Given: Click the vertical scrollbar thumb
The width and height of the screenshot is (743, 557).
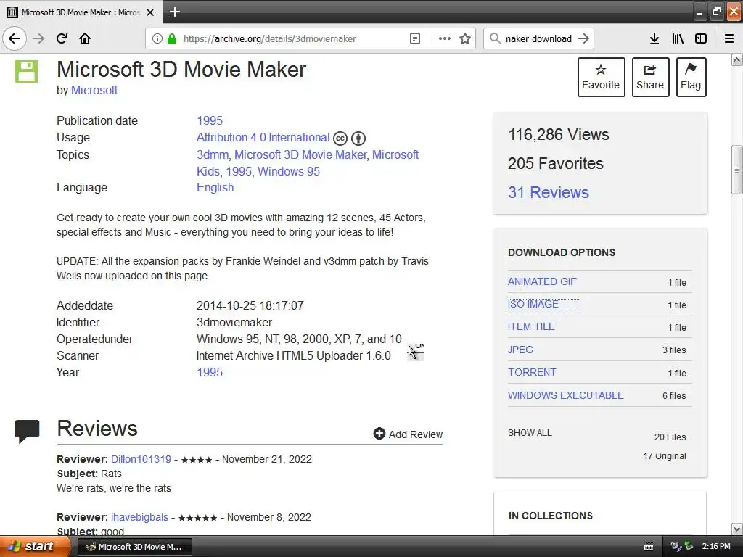Looking at the screenshot, I should [736, 170].
